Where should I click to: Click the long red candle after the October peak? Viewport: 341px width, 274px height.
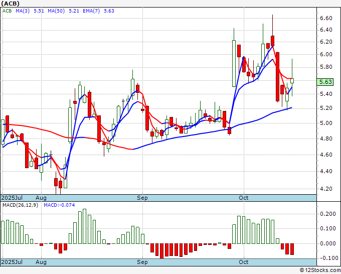coord(277,77)
